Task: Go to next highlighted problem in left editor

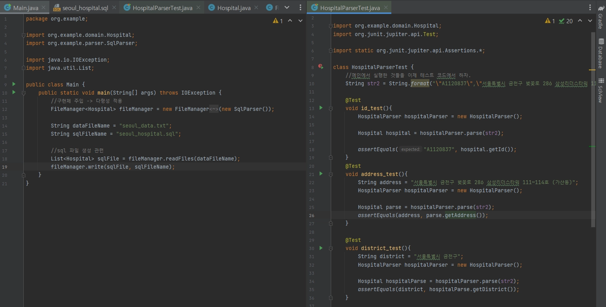Action: (x=300, y=21)
